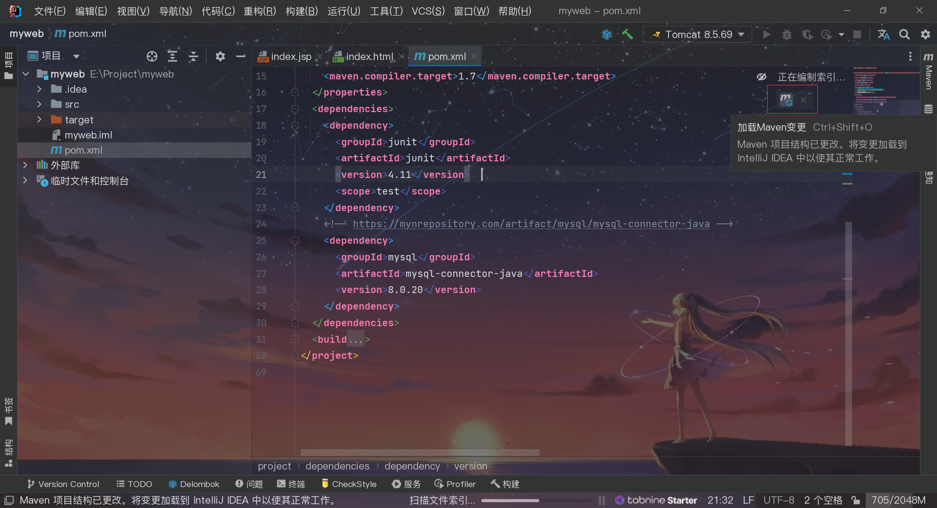Run with coverage icon in toolbar
This screenshot has height=508, width=937.
(x=807, y=35)
